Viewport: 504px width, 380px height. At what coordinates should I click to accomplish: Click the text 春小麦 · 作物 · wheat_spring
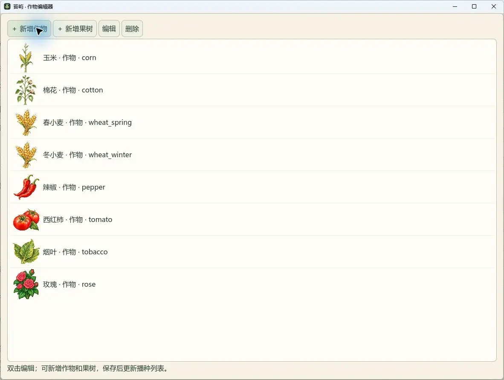(87, 122)
